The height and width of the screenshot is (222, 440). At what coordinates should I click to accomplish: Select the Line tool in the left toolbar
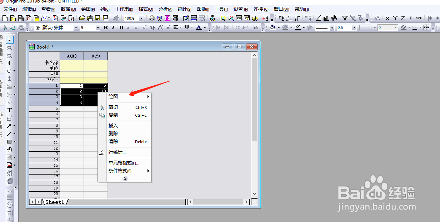[x=9, y=133]
